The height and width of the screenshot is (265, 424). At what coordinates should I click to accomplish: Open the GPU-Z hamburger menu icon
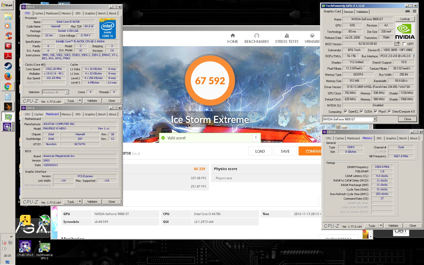[x=414, y=11]
